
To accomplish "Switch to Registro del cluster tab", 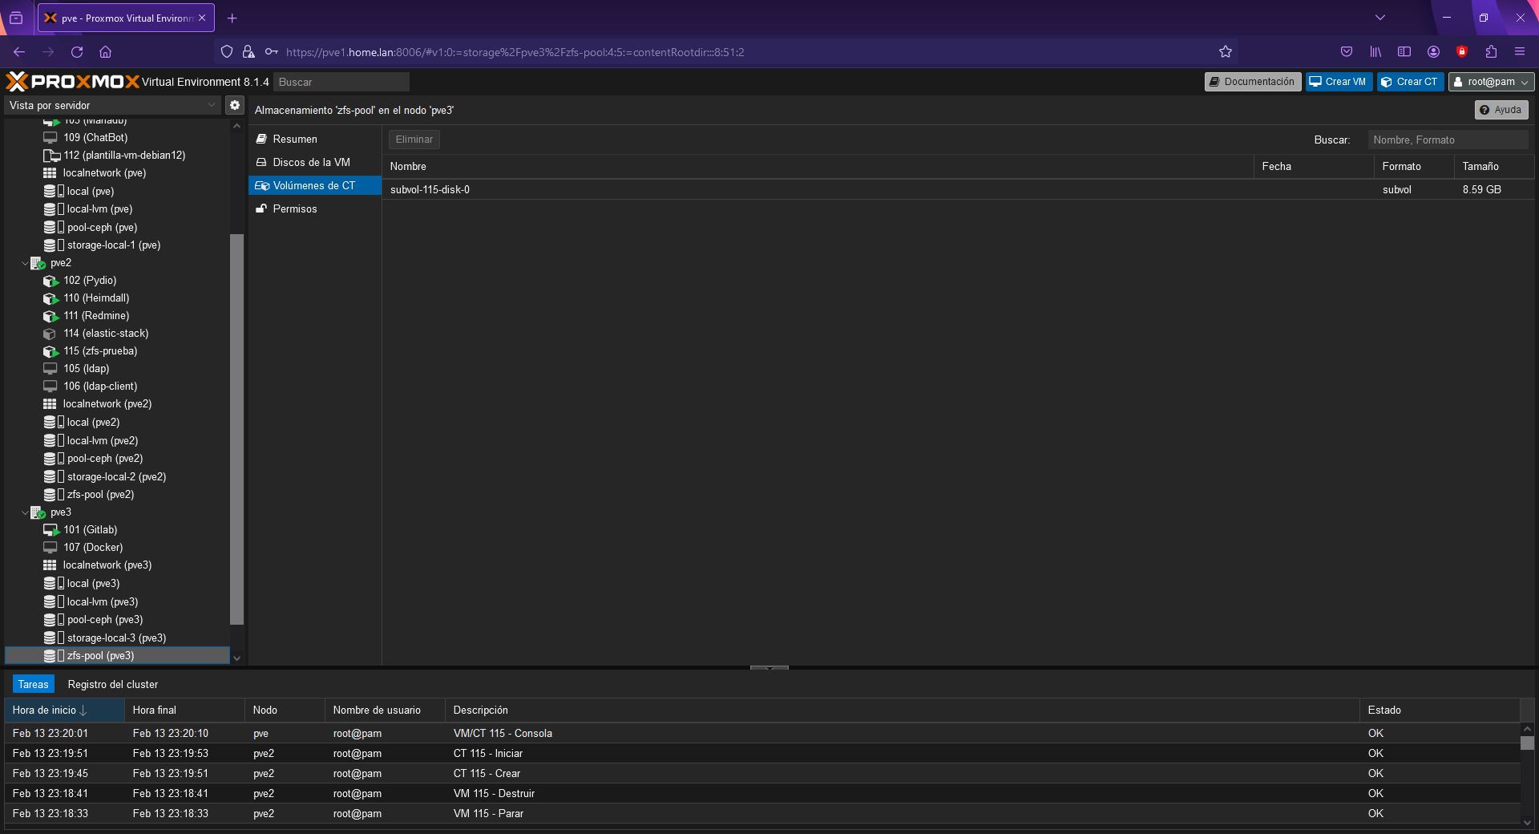I will (113, 685).
